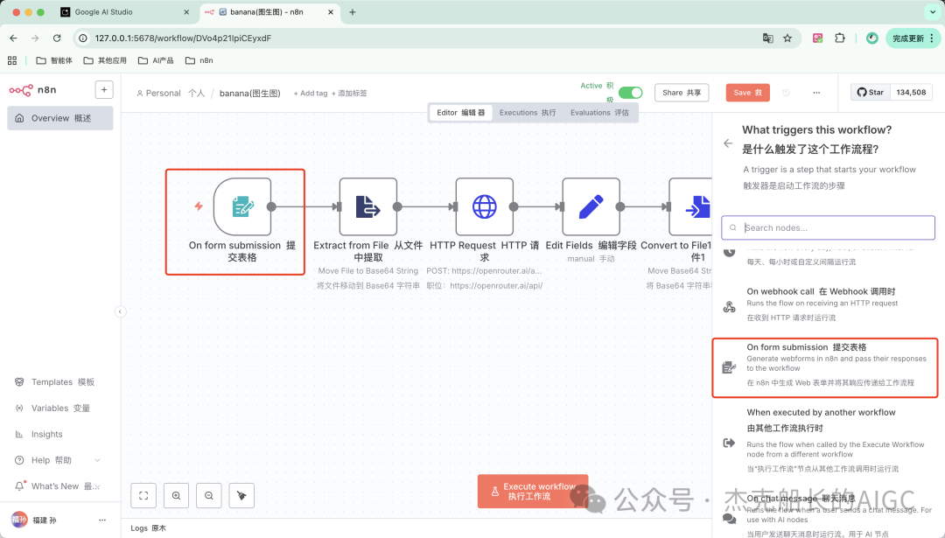Click back arrow in trigger panel
The width and height of the screenshot is (945, 538).
point(728,143)
